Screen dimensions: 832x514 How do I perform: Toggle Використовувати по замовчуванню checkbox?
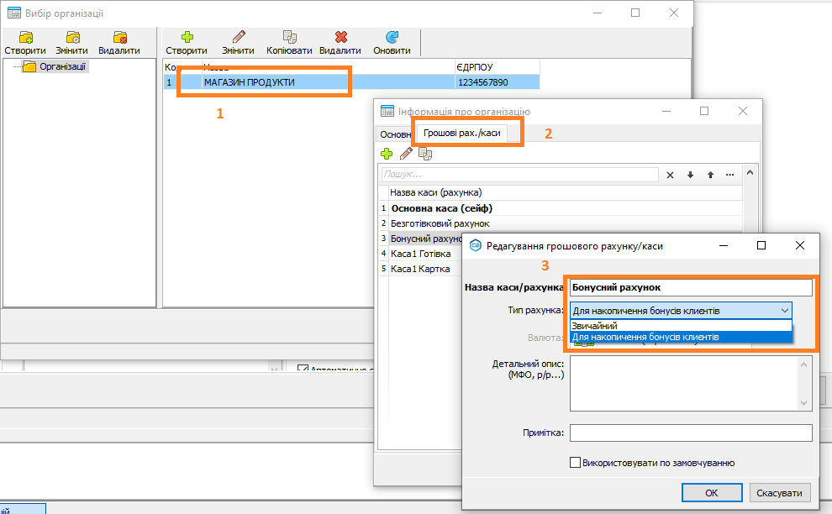(x=575, y=463)
